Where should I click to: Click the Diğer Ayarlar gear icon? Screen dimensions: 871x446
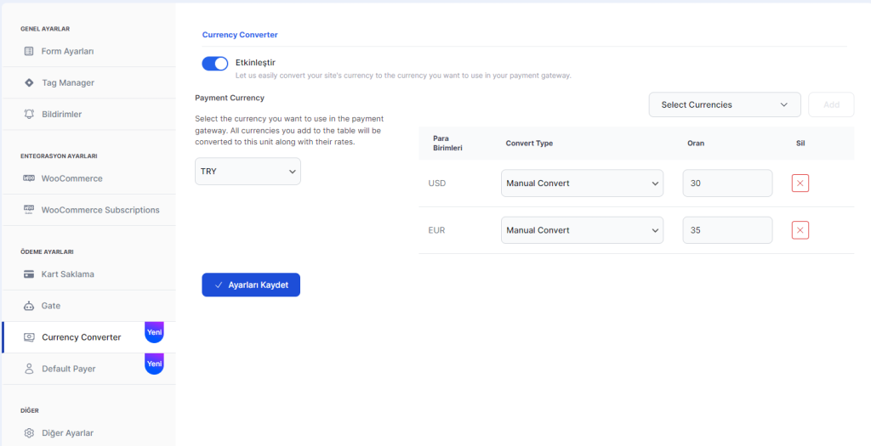click(x=29, y=433)
